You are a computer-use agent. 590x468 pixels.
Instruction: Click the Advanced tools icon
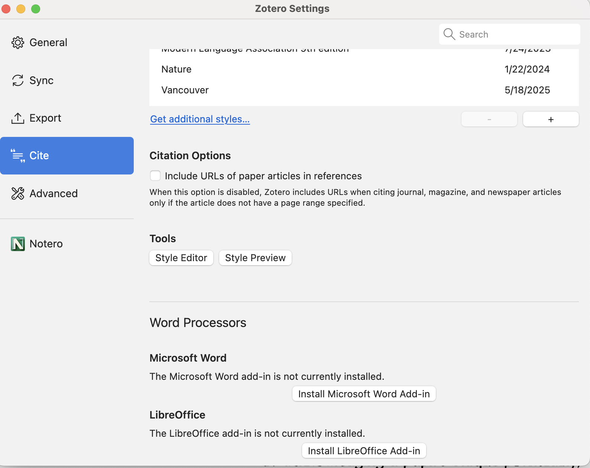(18, 193)
